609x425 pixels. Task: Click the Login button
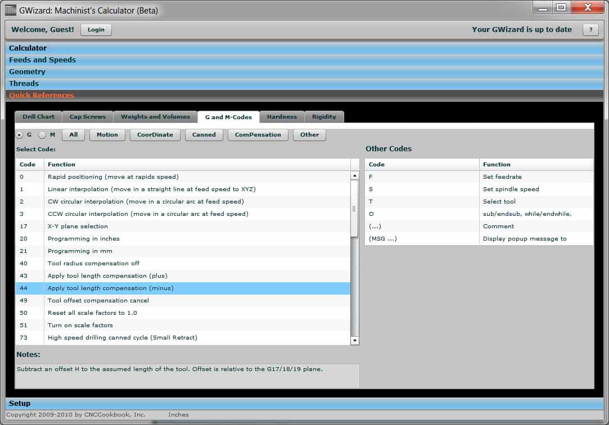[x=96, y=29]
